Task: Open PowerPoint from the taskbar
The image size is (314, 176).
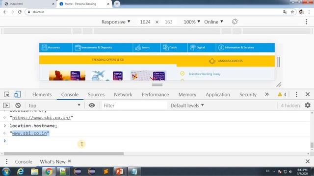Action: point(119,172)
